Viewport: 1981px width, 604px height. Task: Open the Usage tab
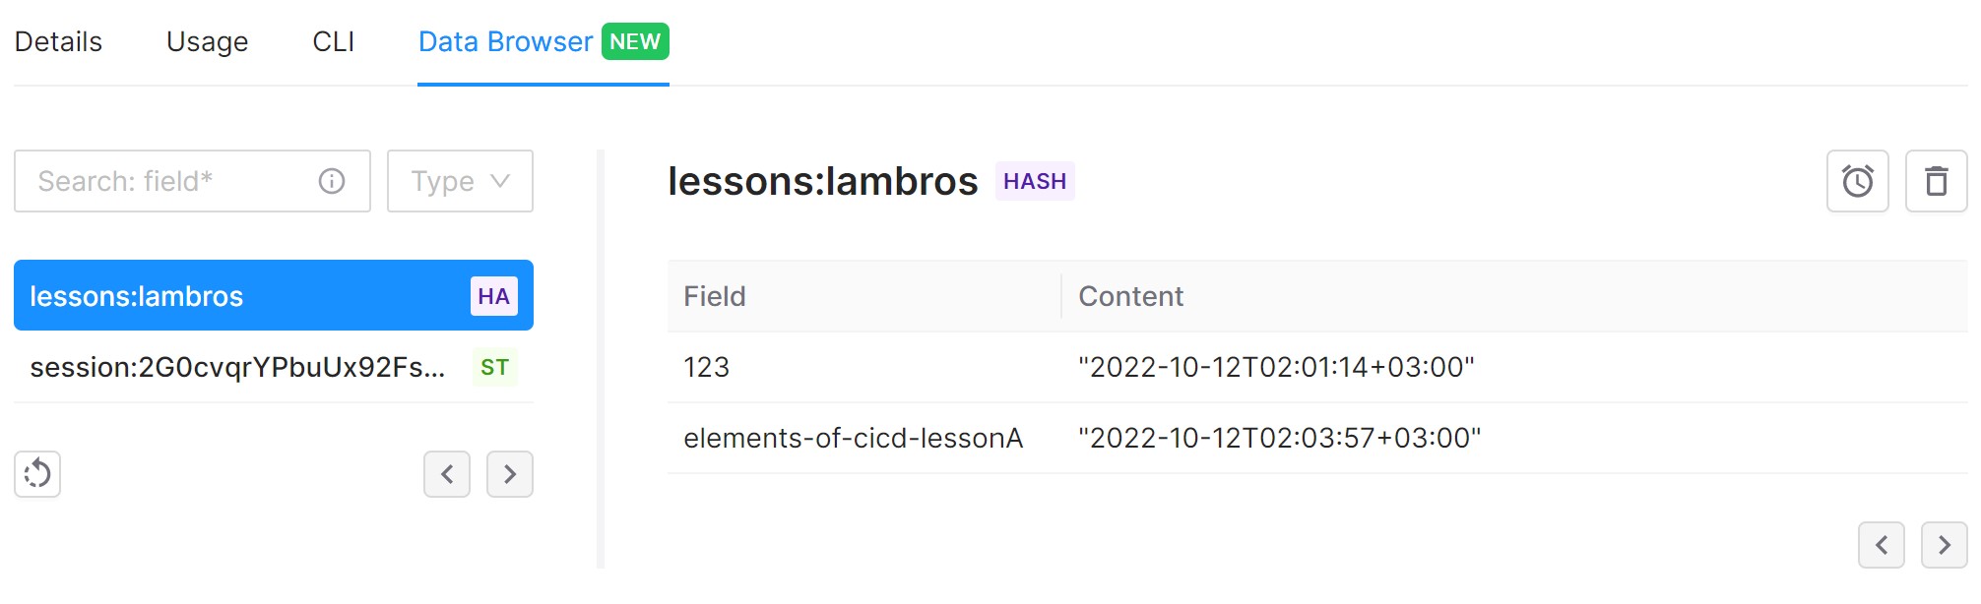click(207, 42)
